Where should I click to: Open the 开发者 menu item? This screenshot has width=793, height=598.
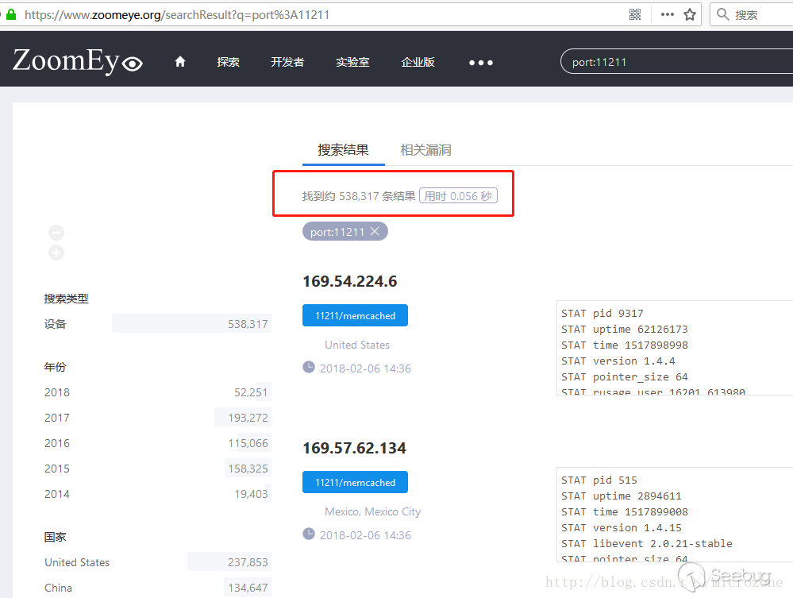tap(287, 62)
